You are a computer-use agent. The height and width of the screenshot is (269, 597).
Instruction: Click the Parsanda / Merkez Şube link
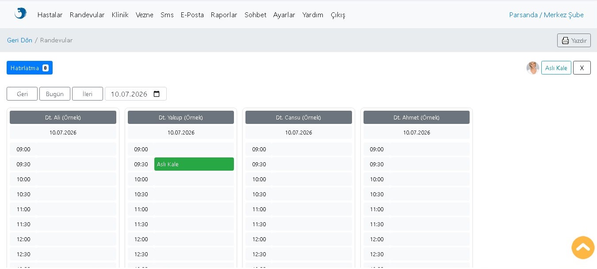pos(547,15)
